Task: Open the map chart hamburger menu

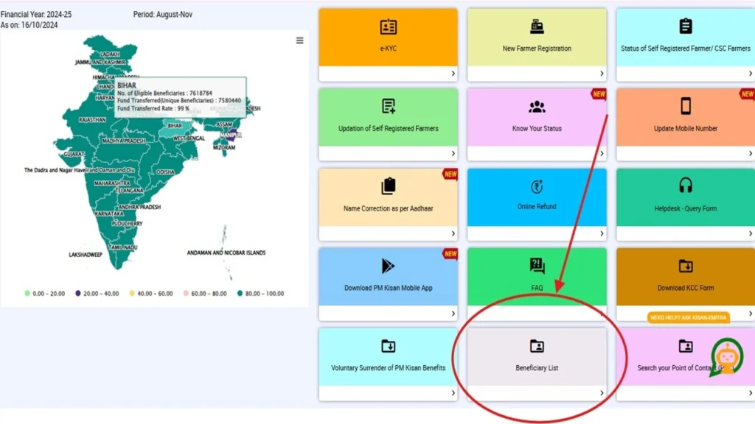Action: pyautogui.click(x=299, y=40)
